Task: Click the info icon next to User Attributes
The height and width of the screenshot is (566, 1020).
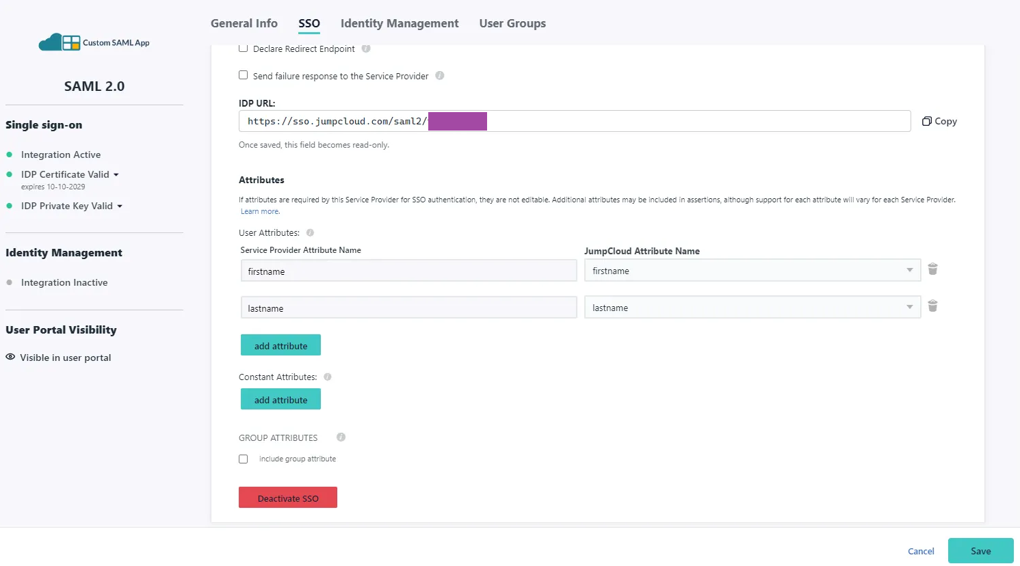Action: 310,232
